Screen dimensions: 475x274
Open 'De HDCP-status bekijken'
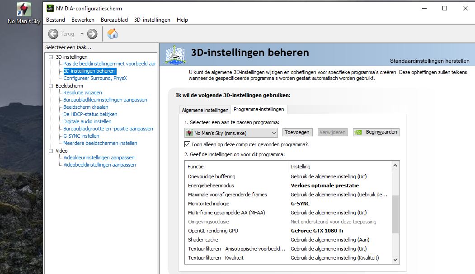coord(90,114)
